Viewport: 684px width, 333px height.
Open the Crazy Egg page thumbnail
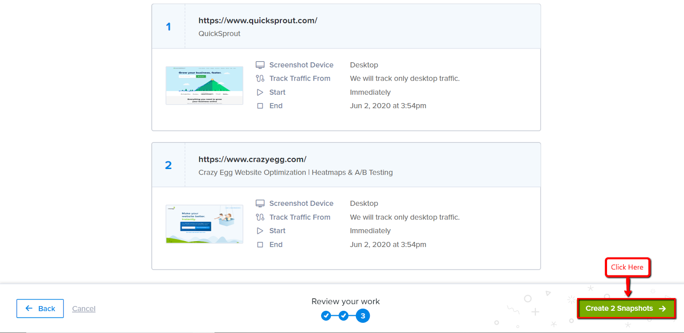click(204, 224)
